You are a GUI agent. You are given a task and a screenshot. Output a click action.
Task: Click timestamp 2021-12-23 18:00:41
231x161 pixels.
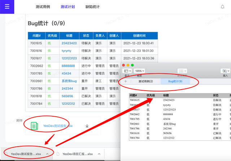tap(139, 43)
